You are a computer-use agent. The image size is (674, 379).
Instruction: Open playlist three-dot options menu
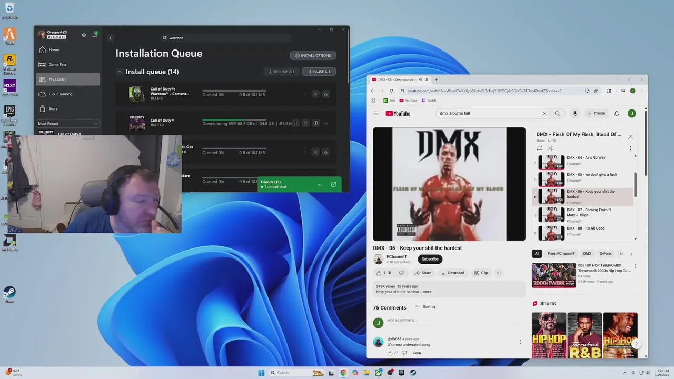click(x=630, y=148)
